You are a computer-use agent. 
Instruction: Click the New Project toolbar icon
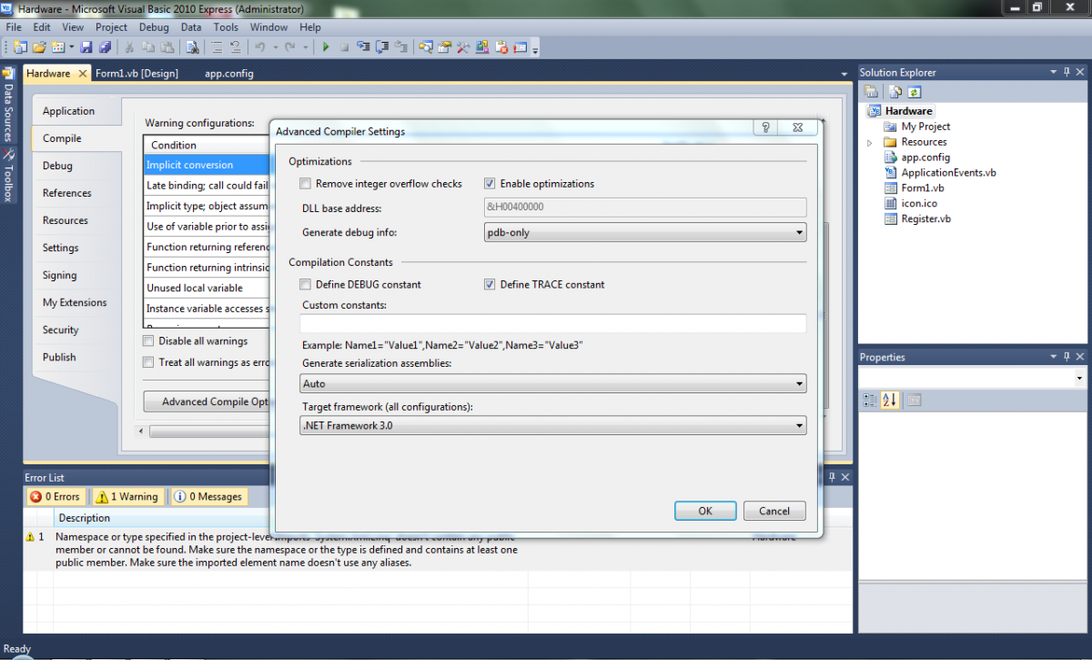[x=20, y=46]
